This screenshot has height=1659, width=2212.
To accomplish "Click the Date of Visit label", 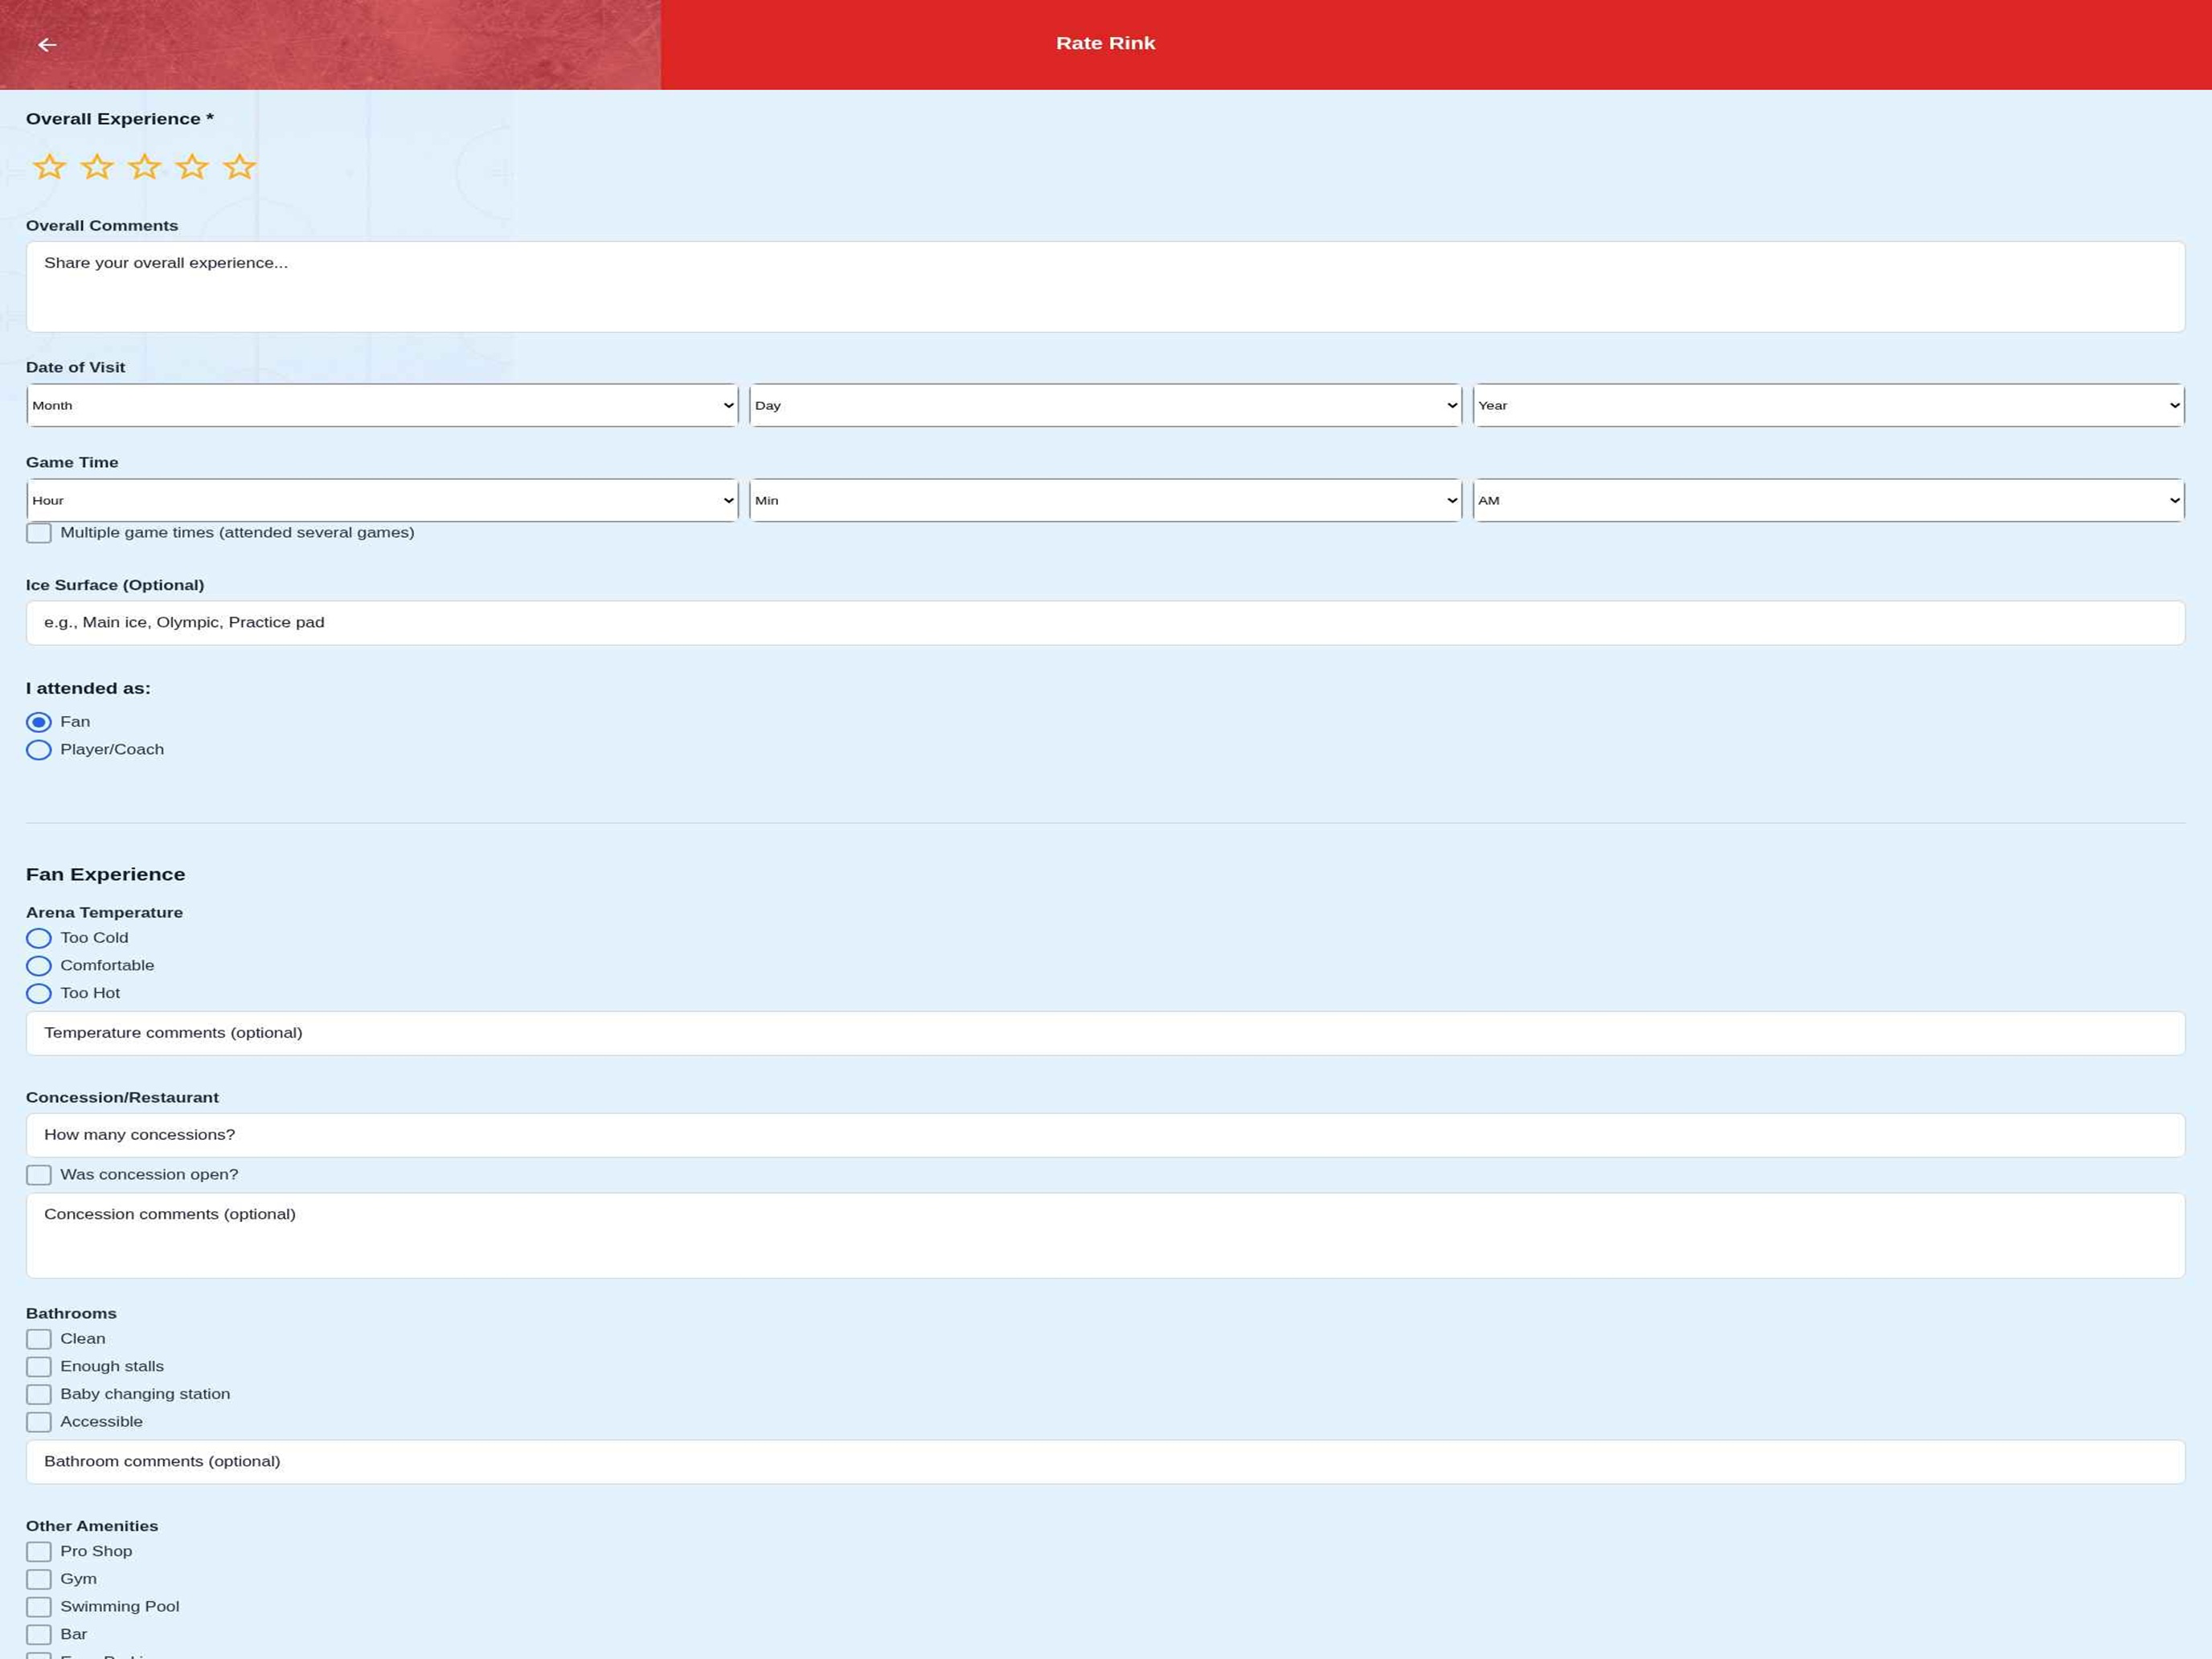I will (76, 367).
